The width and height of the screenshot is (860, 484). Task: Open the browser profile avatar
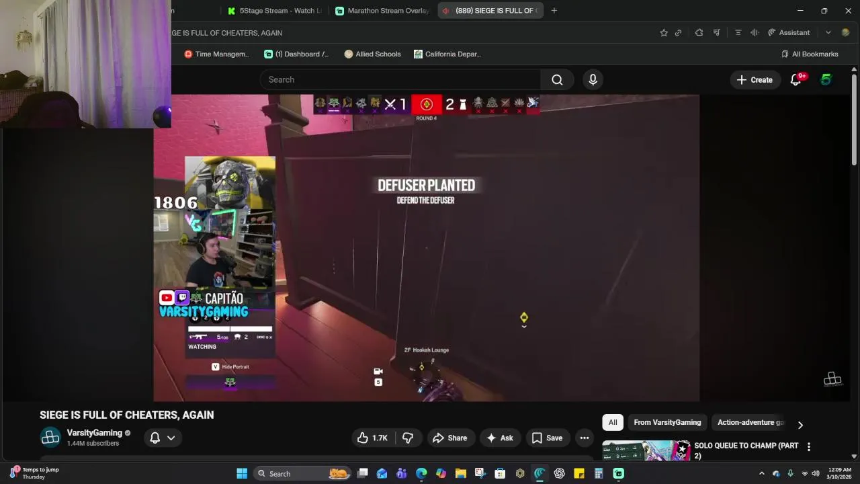click(x=846, y=32)
